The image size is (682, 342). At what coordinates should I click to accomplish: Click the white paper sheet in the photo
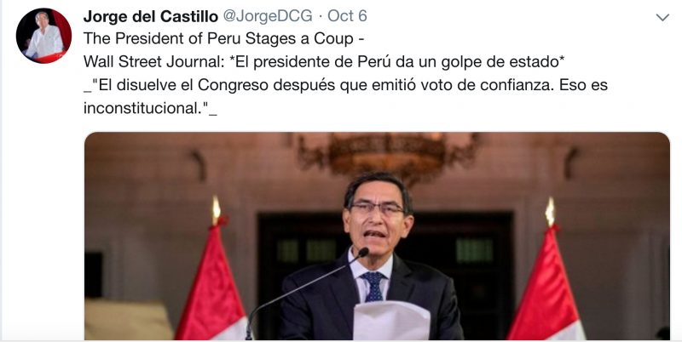coord(390,320)
